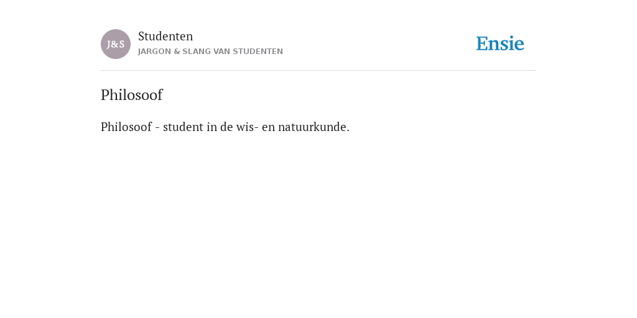The width and height of the screenshot is (637, 318).
Task: Open the Studenten author name
Action: 165,36
